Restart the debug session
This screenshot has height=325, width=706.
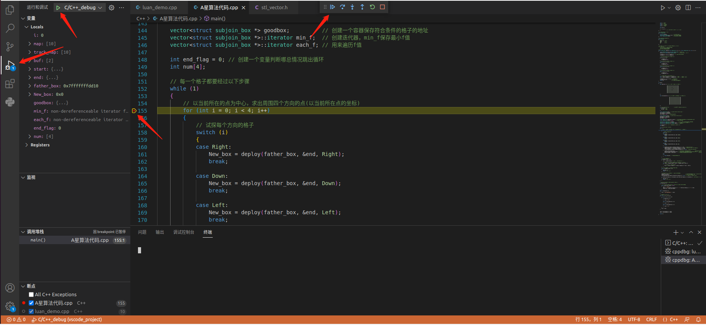tap(372, 7)
